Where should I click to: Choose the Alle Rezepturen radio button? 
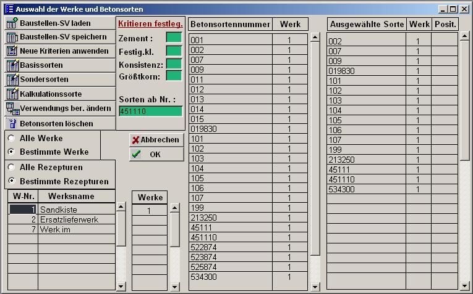[11, 168]
